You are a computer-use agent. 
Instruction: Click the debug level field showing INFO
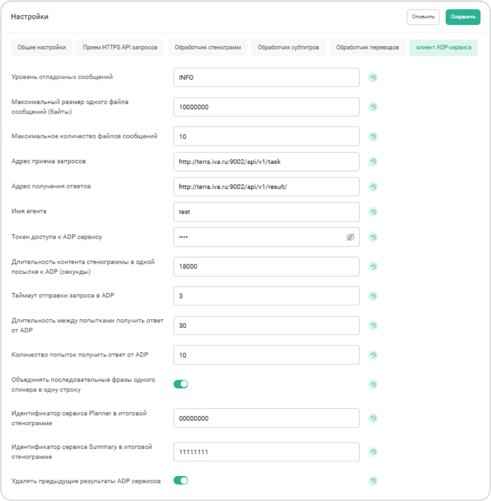pos(266,77)
